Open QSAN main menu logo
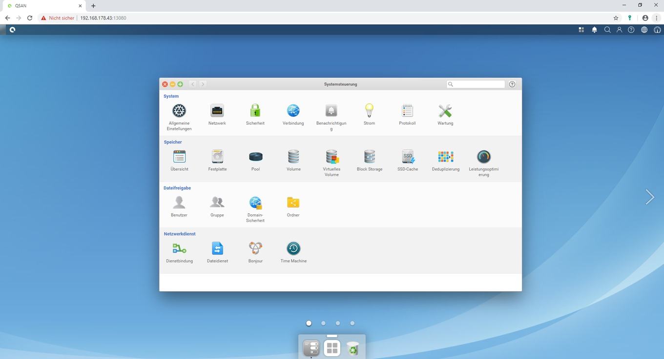 [12, 30]
